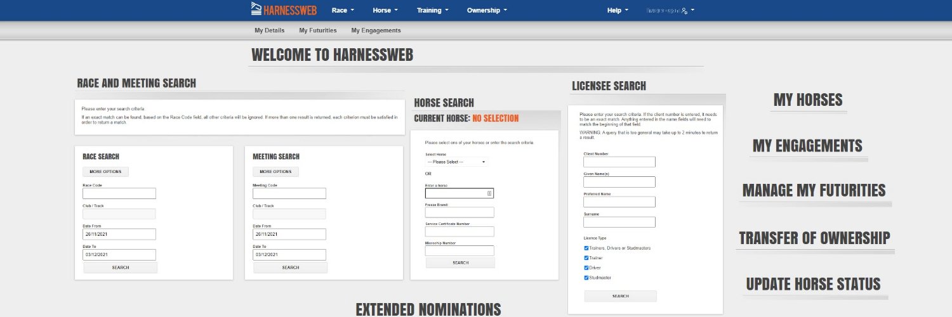
Task: Focus the Given Name(s) field
Action: 619,182
